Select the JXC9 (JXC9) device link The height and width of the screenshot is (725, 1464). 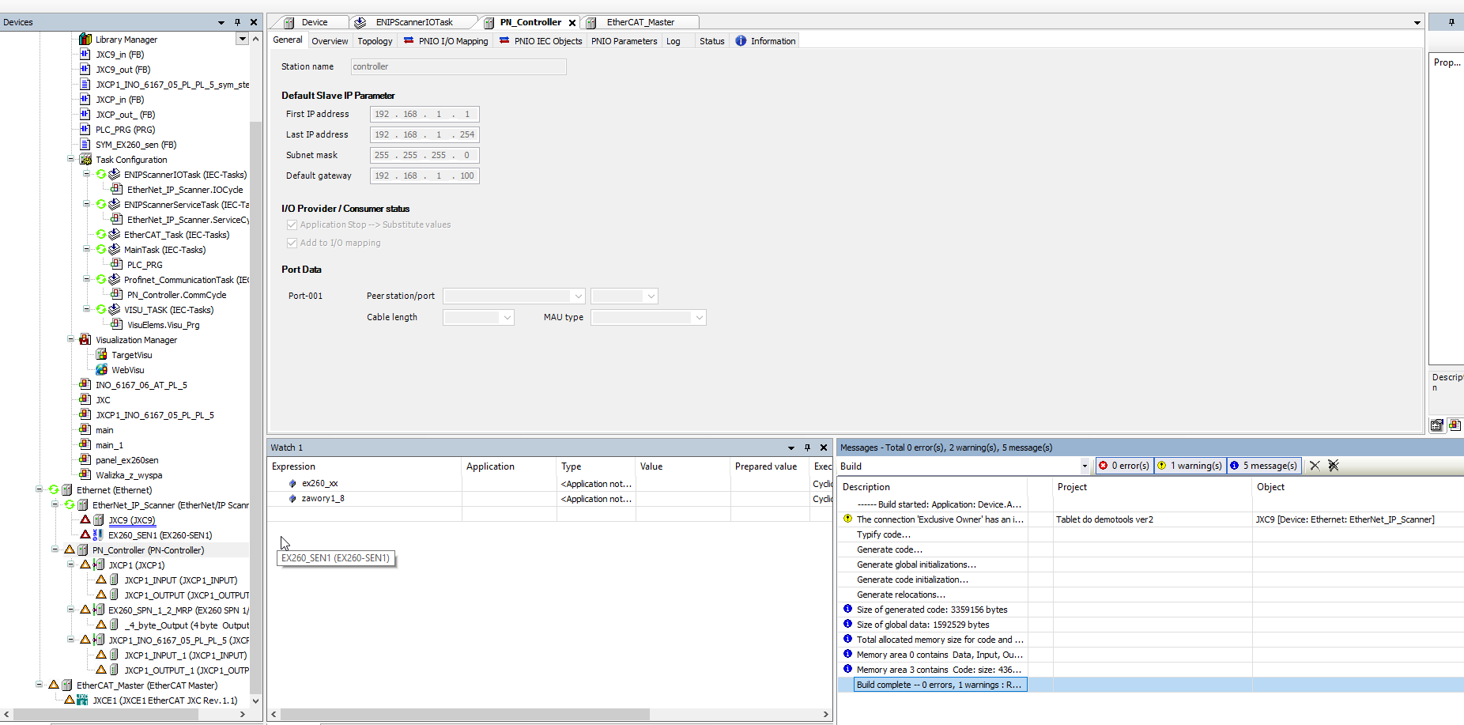[132, 520]
